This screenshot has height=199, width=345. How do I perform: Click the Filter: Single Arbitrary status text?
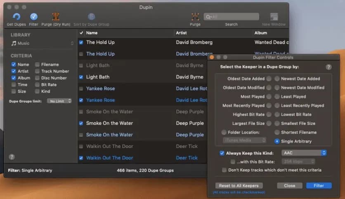pyautogui.click(x=30, y=170)
